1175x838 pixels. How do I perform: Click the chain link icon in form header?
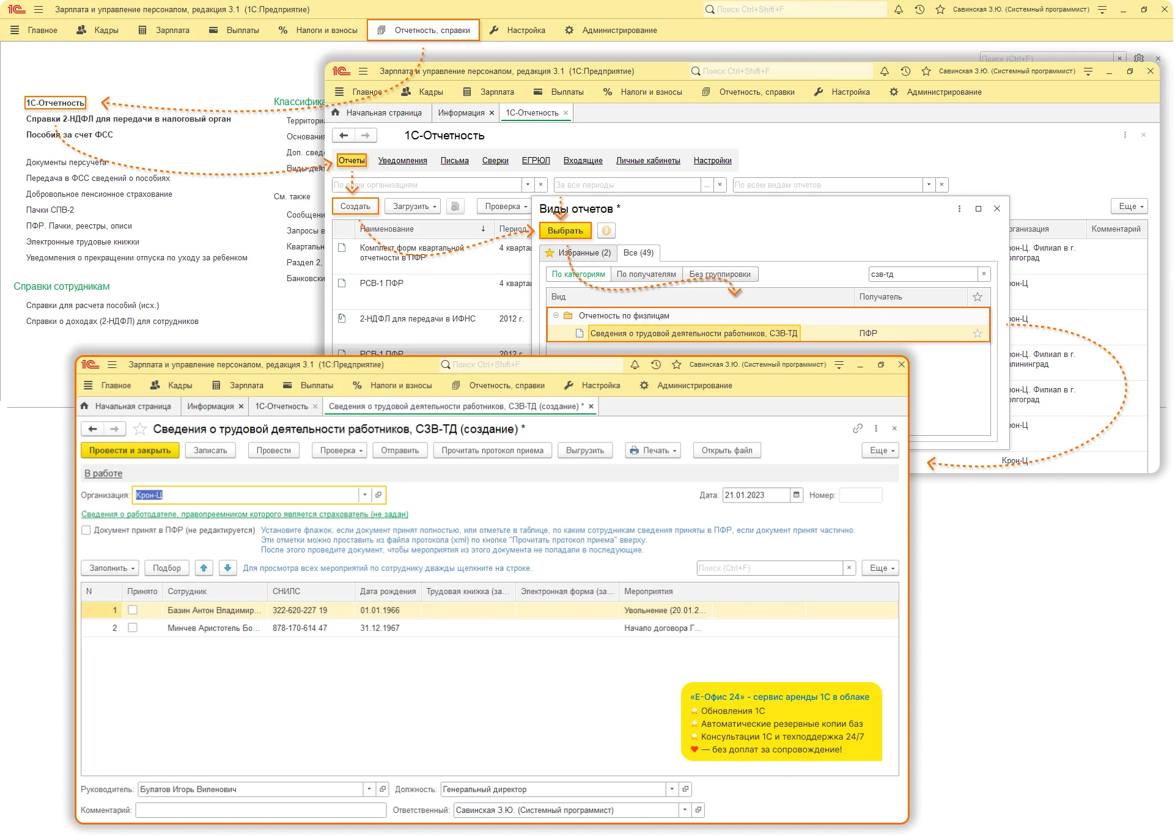[857, 428]
